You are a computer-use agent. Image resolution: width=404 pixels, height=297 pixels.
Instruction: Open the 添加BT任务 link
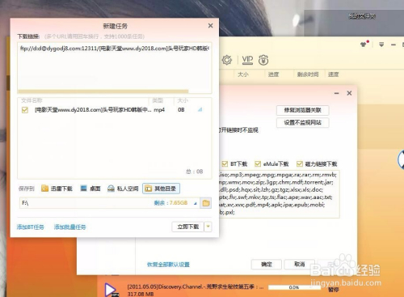coord(31,227)
